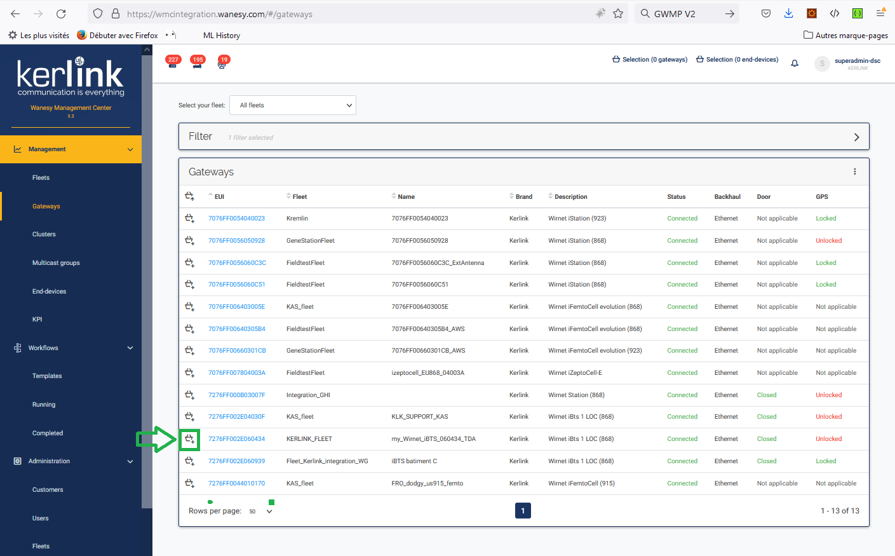
Task: Open the icon showing 19 alerts
Action: 222,62
